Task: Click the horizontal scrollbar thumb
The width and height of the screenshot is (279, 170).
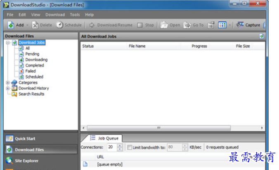Action: point(159,128)
